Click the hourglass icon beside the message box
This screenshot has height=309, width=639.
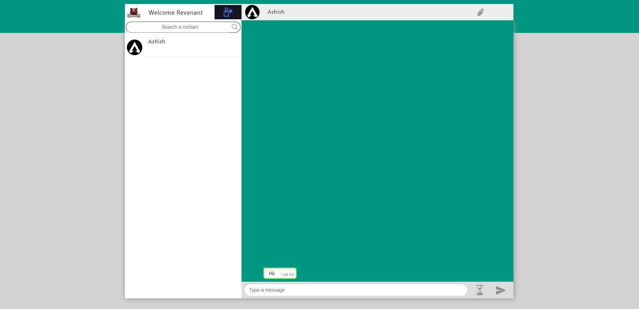point(479,290)
